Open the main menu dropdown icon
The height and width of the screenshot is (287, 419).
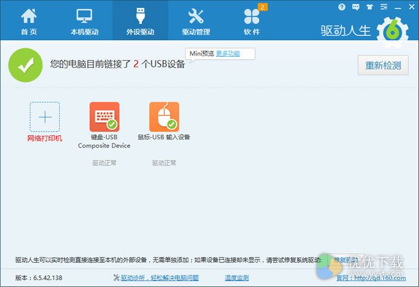click(x=384, y=7)
